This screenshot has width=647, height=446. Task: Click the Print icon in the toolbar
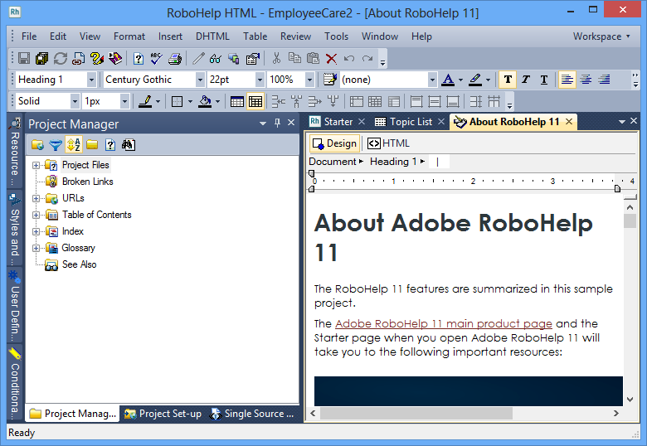click(175, 59)
